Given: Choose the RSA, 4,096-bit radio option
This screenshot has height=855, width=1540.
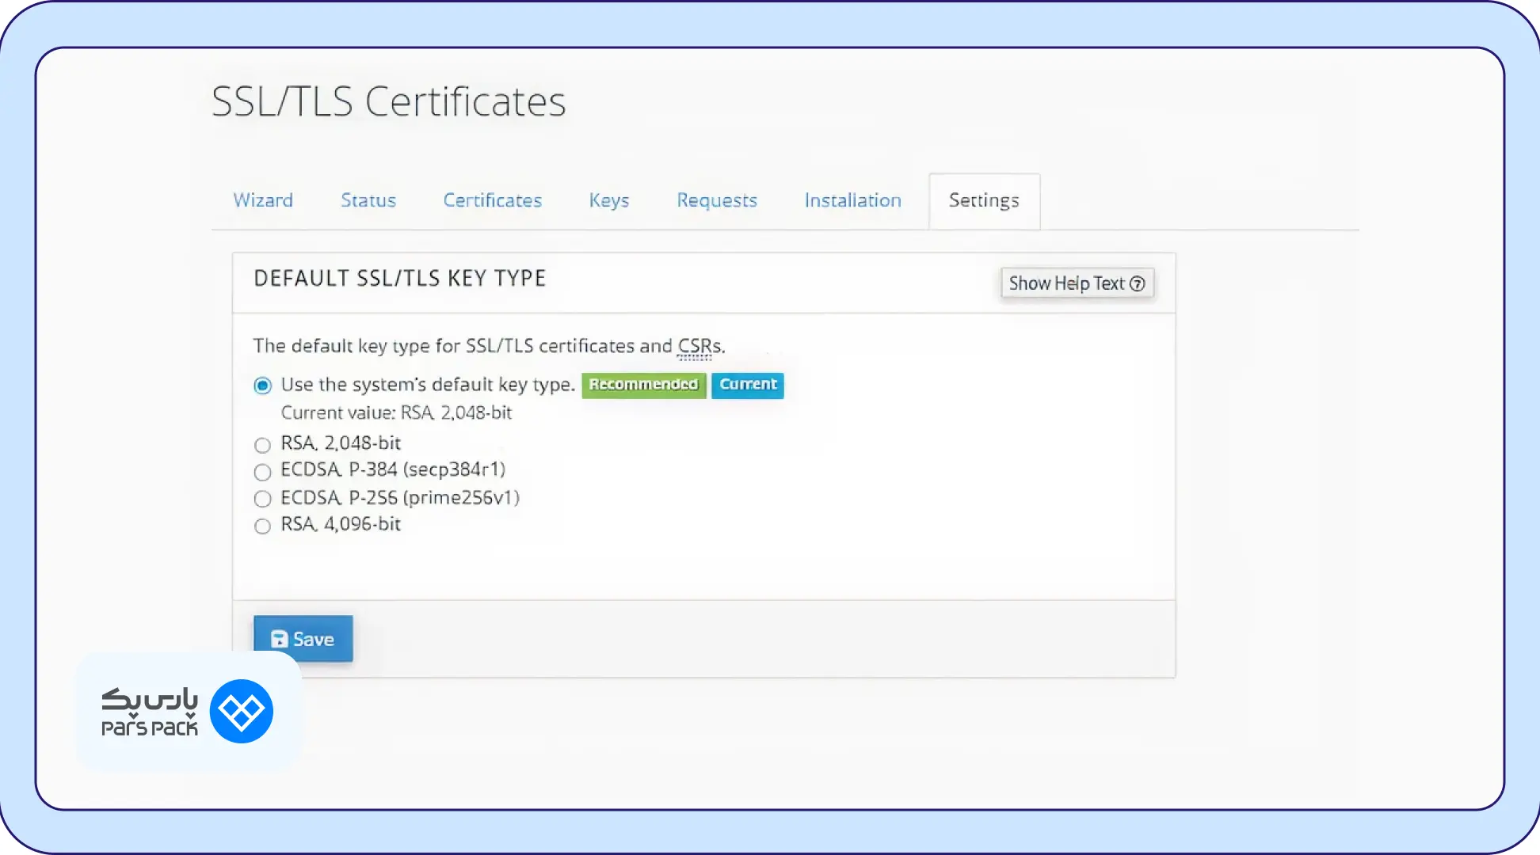Looking at the screenshot, I should coord(262,526).
